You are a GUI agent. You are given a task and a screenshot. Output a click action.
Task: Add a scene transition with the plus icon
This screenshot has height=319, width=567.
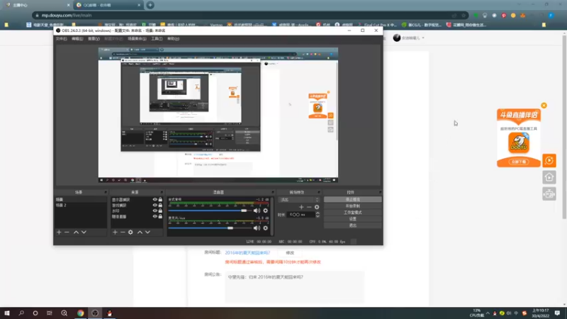pos(301,207)
